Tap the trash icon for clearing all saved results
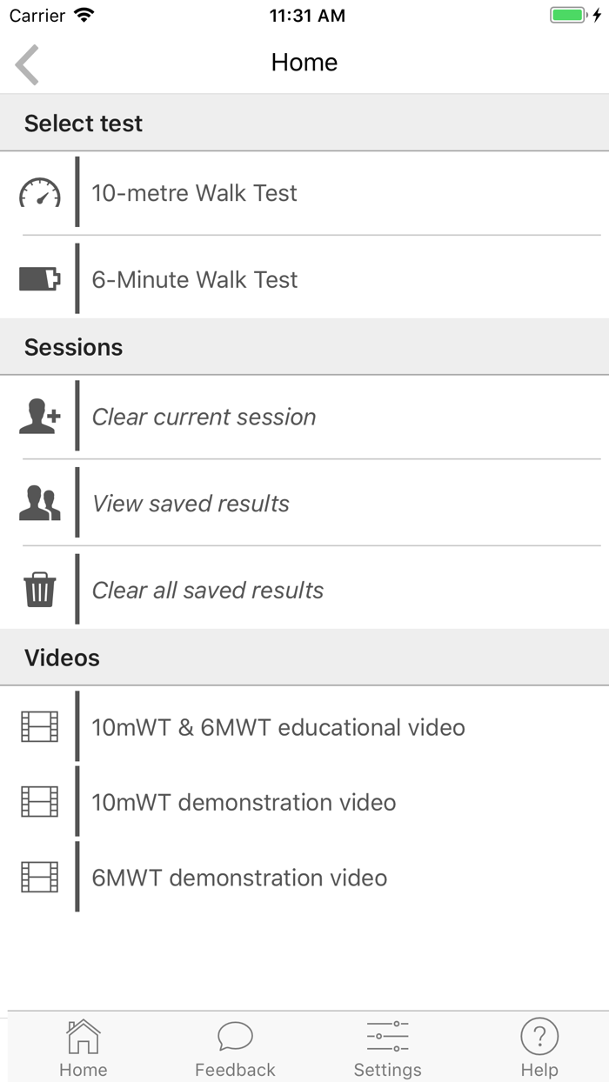Image resolution: width=609 pixels, height=1082 pixels. (39, 590)
